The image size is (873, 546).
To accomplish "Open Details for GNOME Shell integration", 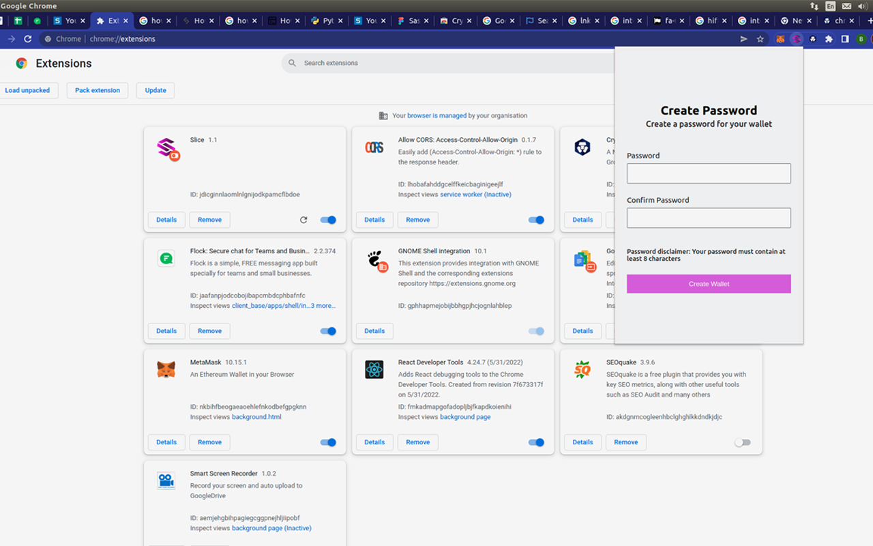I will [374, 331].
